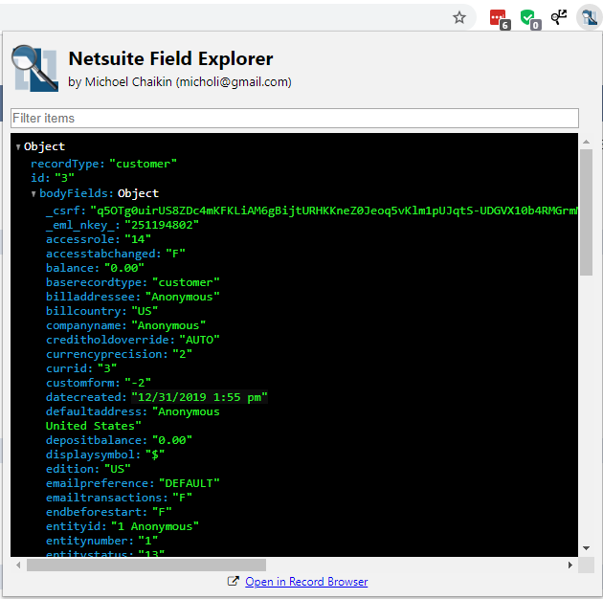
Task: Click the bookmark star icon
Action: click(x=459, y=17)
